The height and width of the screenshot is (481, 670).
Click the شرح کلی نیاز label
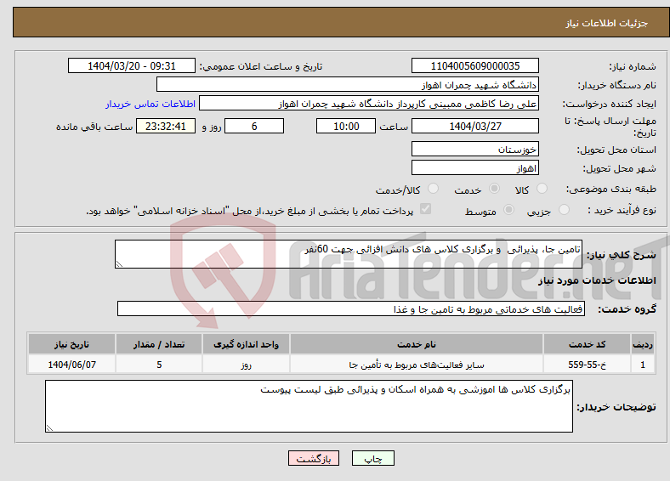pyautogui.click(x=622, y=255)
